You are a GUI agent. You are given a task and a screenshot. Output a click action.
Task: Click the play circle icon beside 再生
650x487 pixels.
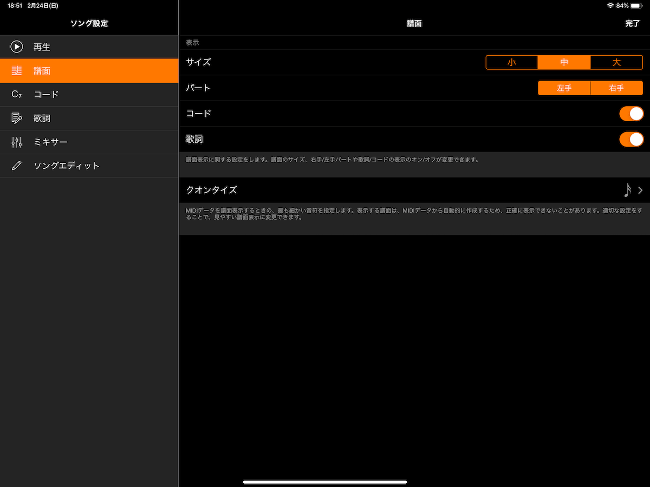(x=17, y=47)
